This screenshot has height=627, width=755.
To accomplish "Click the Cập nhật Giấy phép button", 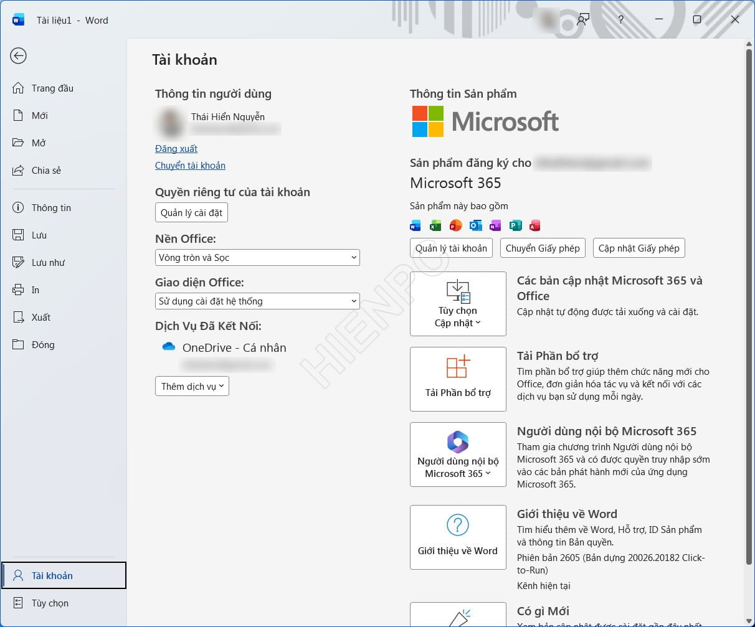I will [639, 248].
